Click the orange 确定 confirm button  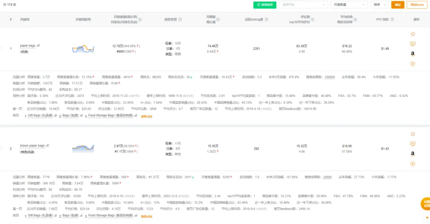[x=398, y=5]
